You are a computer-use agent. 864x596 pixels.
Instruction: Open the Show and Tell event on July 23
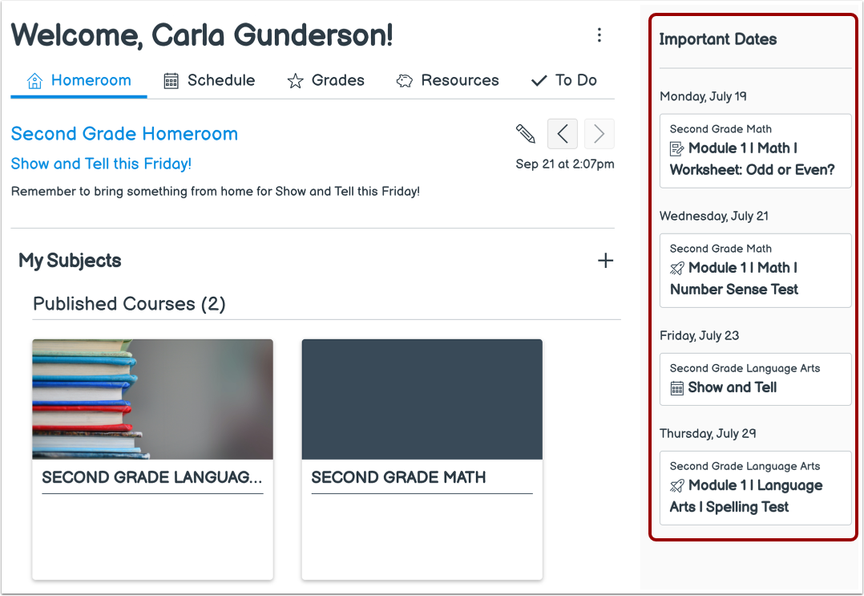point(733,387)
